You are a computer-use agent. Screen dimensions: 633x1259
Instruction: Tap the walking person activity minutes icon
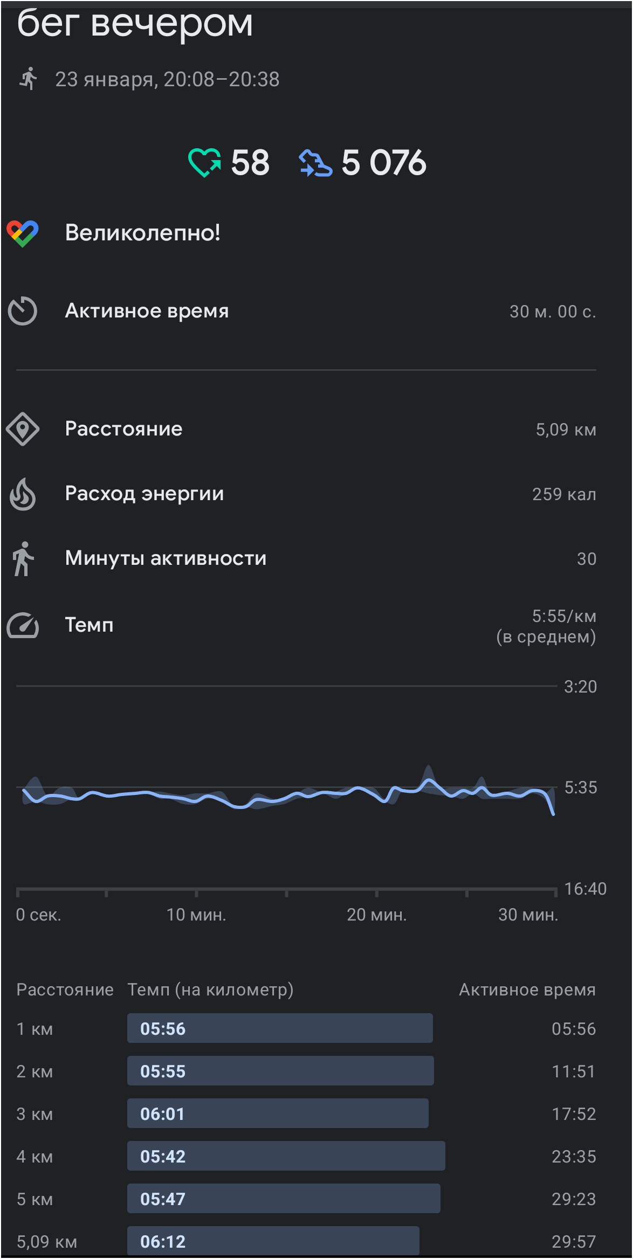23,559
